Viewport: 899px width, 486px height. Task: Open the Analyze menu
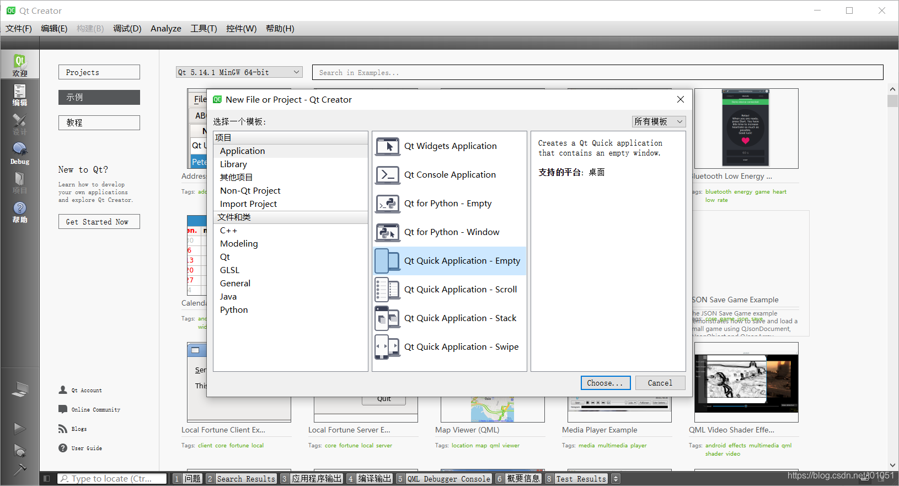point(166,29)
